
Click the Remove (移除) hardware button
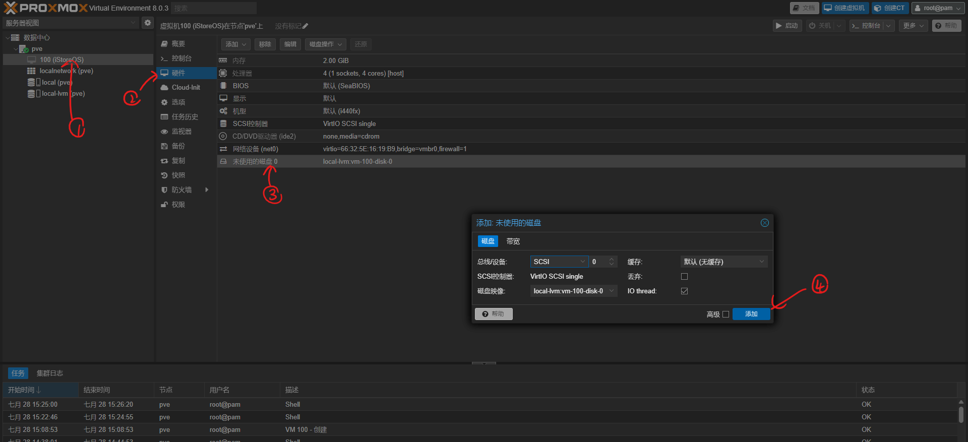click(265, 44)
